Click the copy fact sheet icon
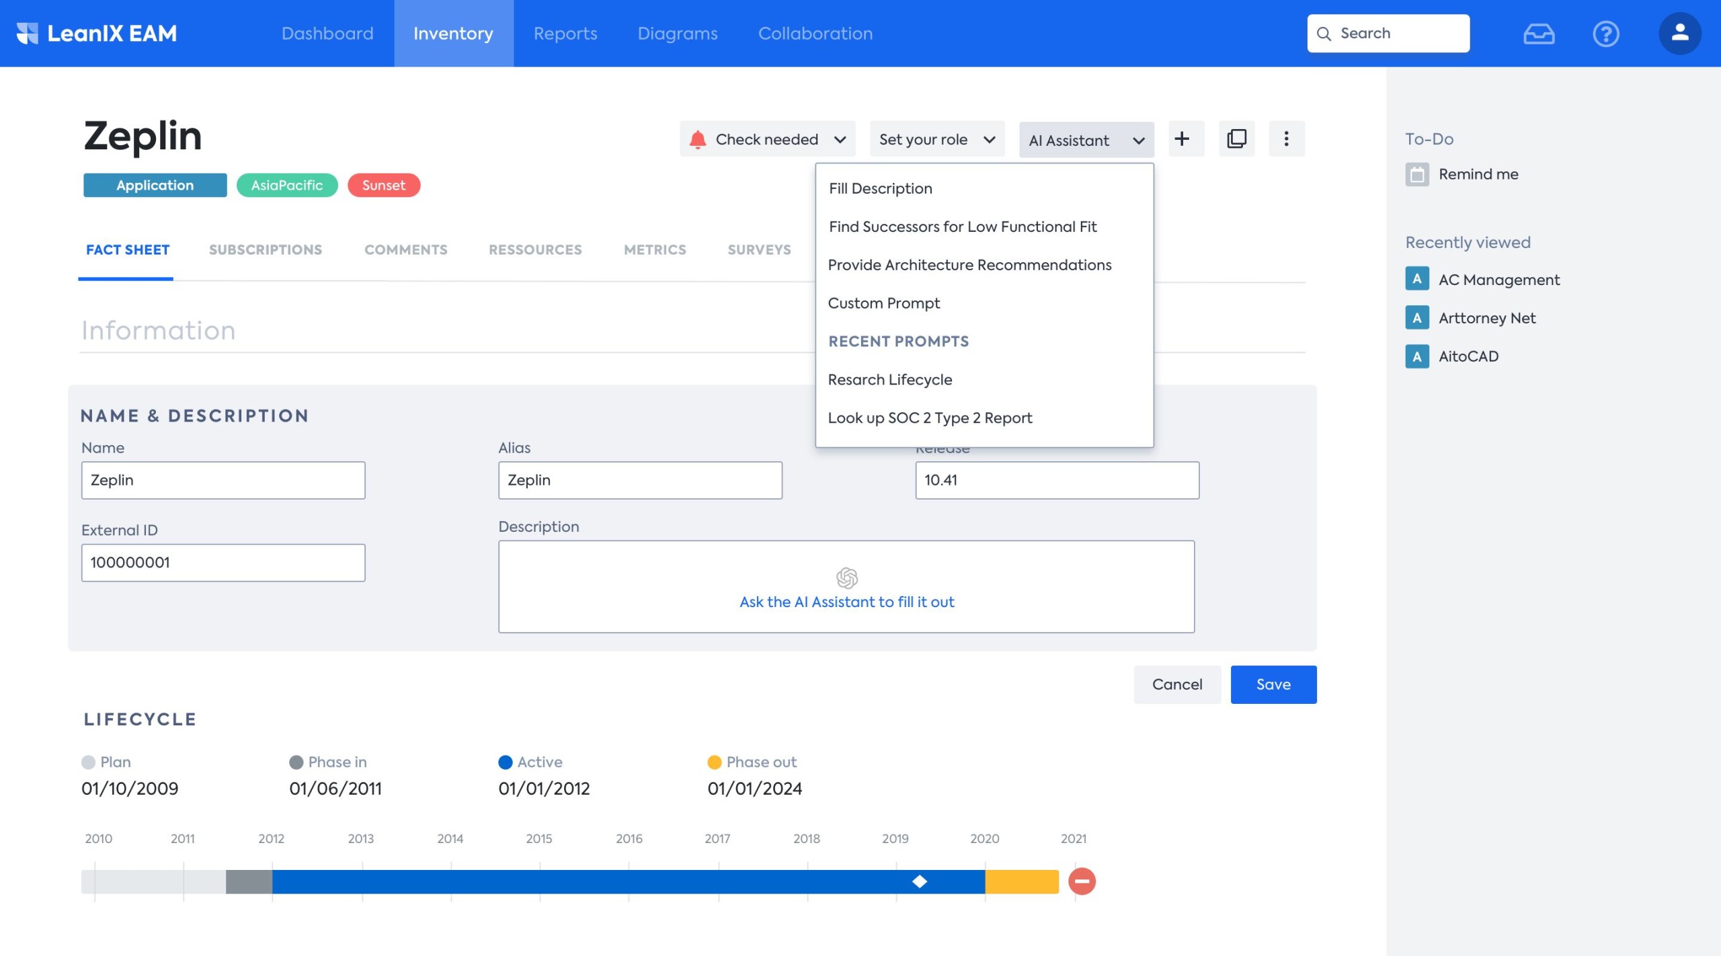This screenshot has height=956, width=1721. 1236,139
